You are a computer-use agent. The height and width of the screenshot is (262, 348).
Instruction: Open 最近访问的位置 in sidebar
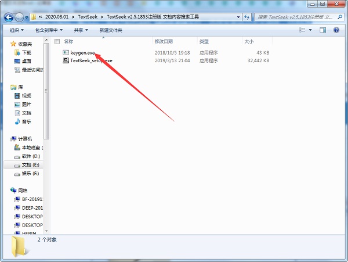(29, 70)
